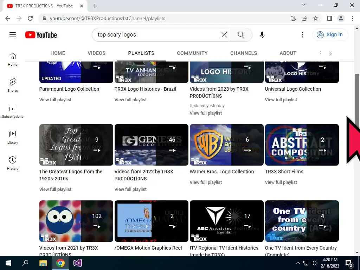Open the Abstract Composition thumbnail

pos(302,144)
